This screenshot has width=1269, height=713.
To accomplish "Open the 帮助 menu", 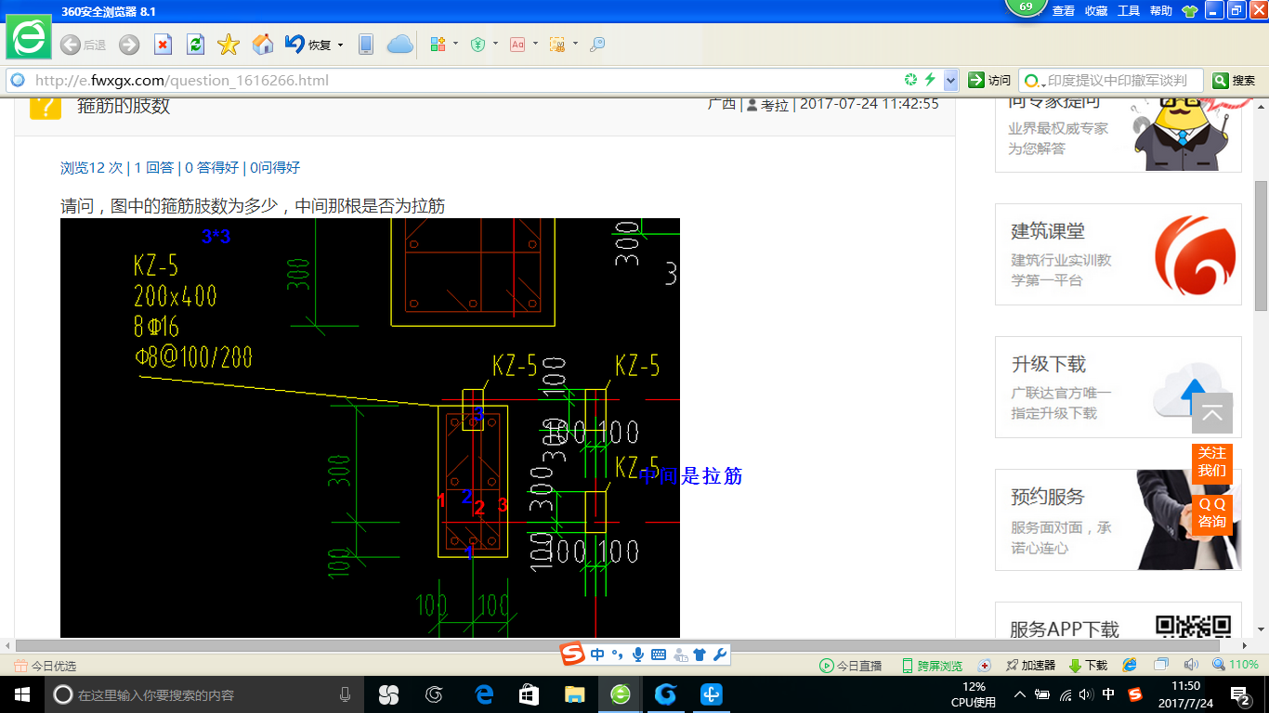I will 1161,11.
